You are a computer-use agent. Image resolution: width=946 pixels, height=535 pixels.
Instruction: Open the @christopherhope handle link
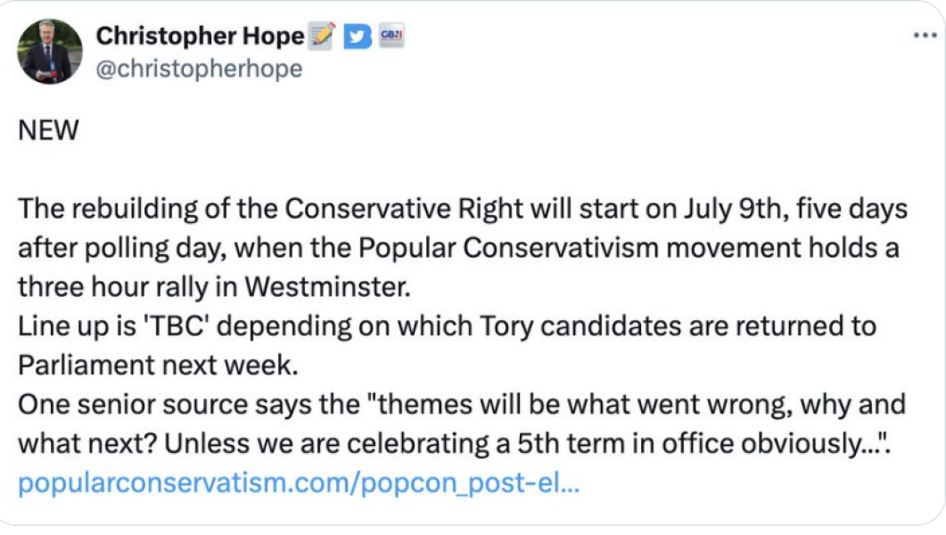199,69
